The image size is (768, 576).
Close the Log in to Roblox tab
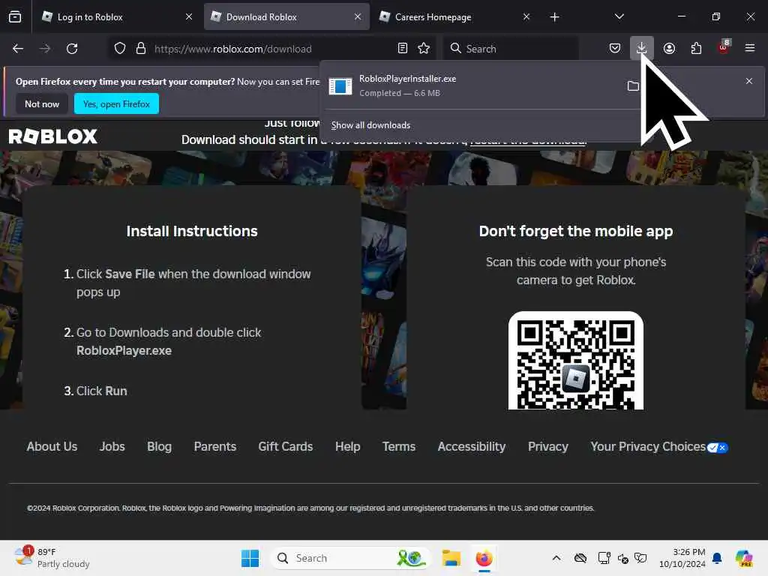point(189,16)
